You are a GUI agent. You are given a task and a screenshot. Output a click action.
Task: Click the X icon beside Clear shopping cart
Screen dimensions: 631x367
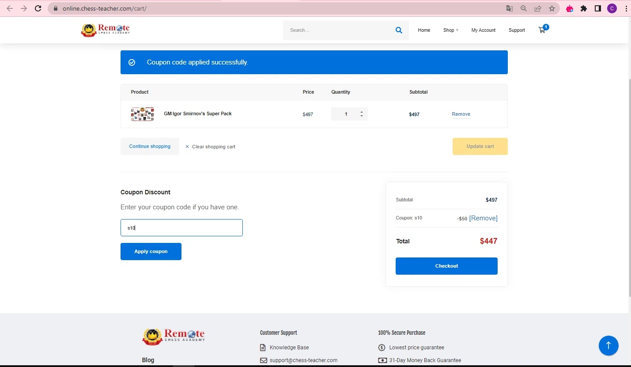[187, 147]
